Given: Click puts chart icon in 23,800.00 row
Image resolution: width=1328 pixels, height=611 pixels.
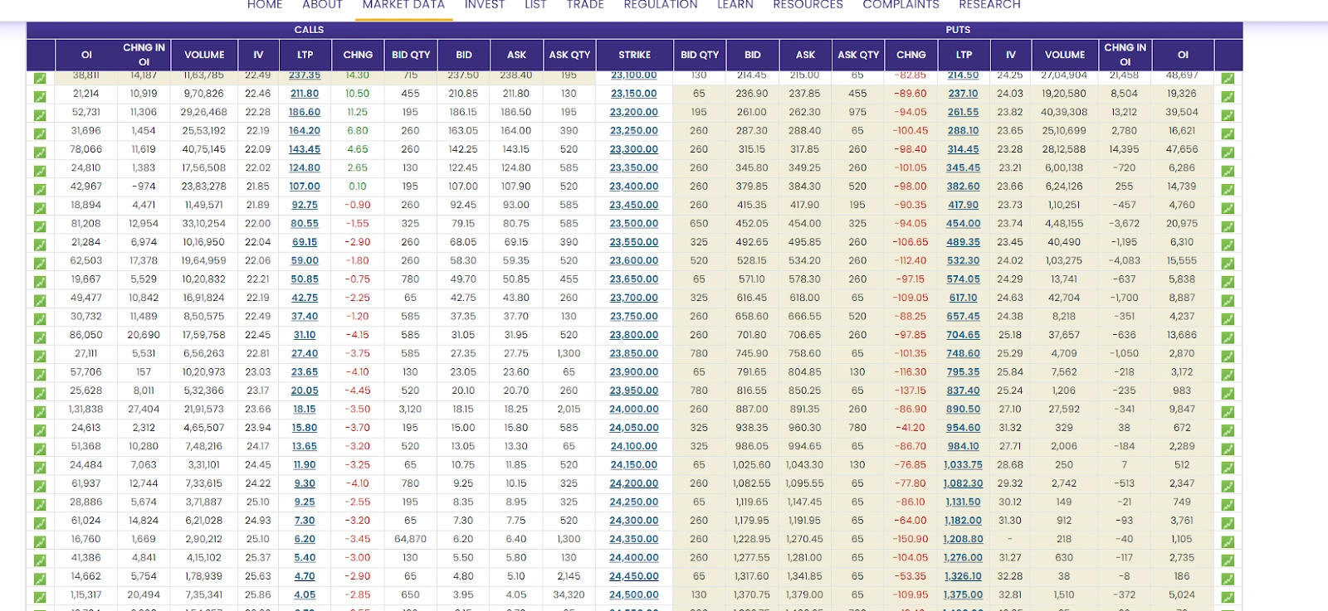Looking at the screenshot, I should (x=1228, y=337).
